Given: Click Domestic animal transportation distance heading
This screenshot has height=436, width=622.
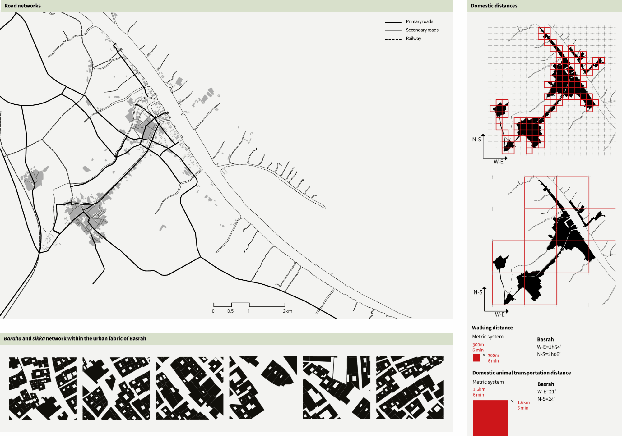Looking at the screenshot, I should point(521,373).
